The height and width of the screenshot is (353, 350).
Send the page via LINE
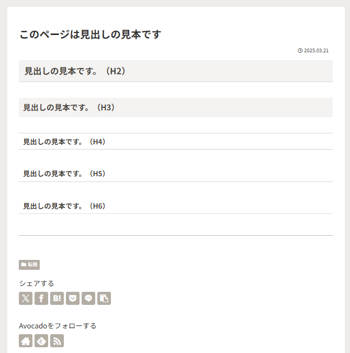(88, 298)
